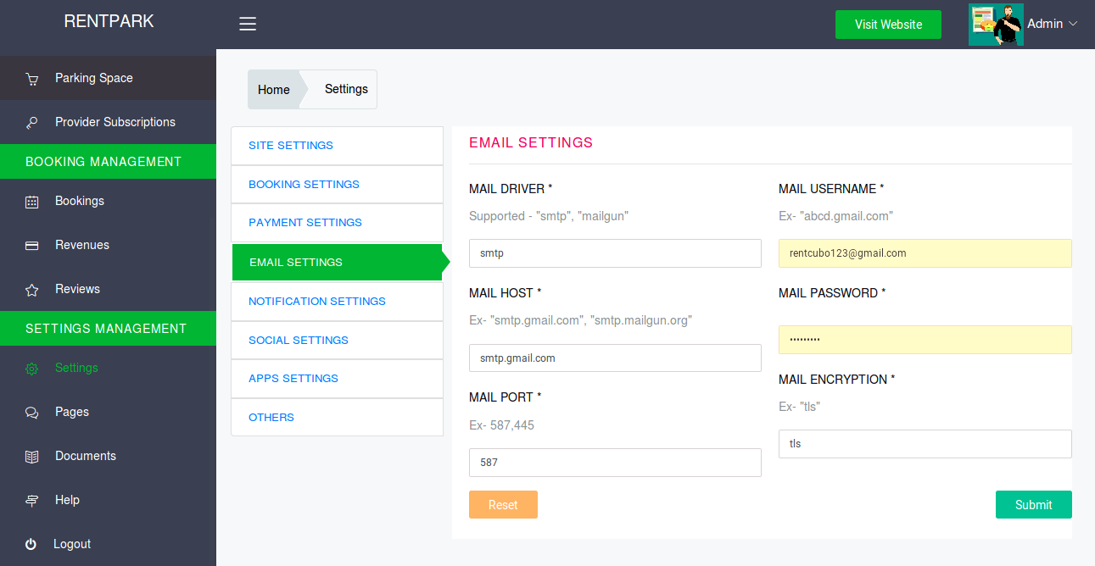This screenshot has height=566, width=1095.
Task: Click the 'MAIL USERNAME *' label
Action: 831,189
